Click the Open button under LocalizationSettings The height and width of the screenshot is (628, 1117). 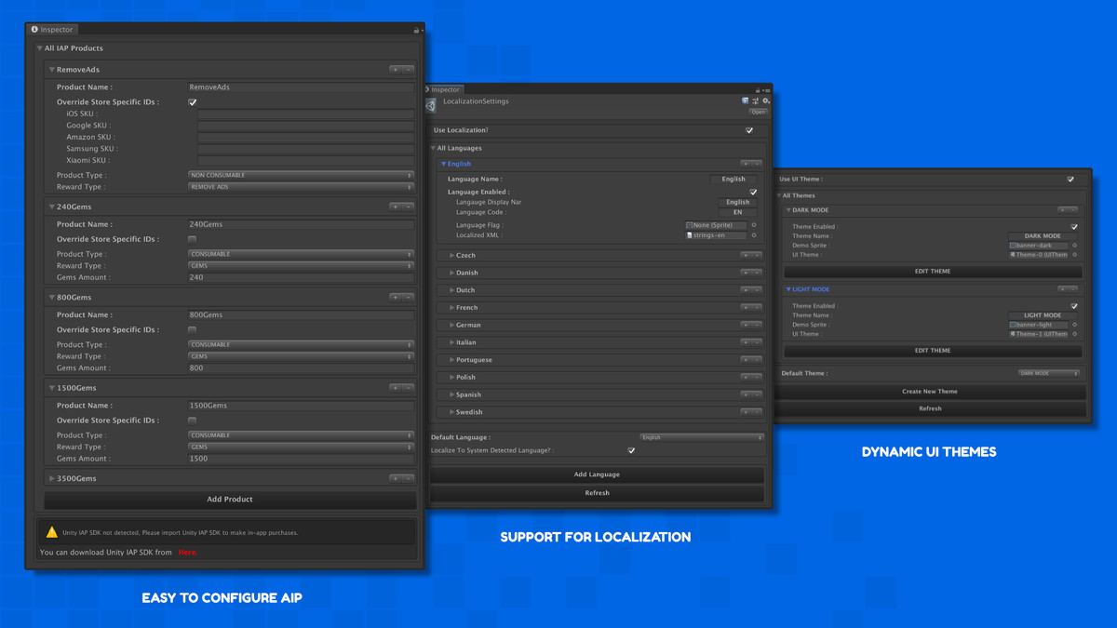[758, 112]
